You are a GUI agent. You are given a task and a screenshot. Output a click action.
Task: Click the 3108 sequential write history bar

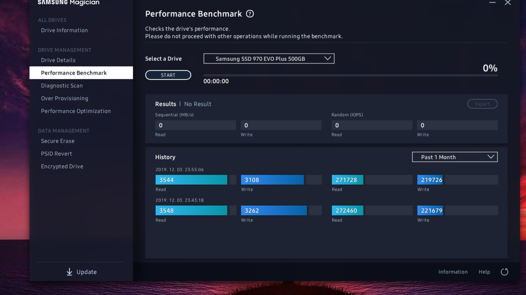coord(281,180)
